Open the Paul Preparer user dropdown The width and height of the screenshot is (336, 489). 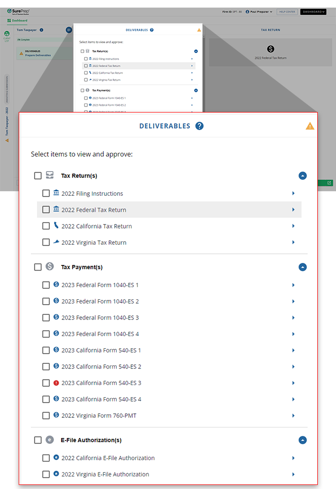point(259,12)
